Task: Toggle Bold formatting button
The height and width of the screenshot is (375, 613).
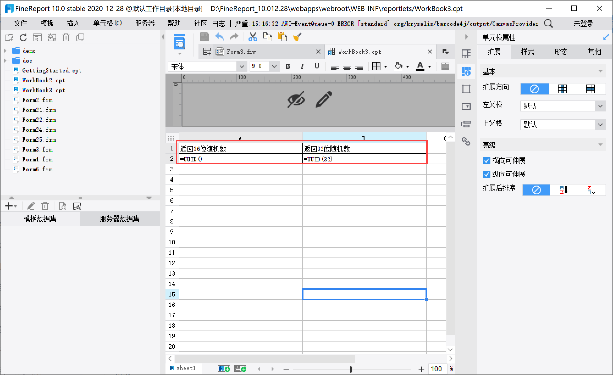Action: tap(288, 66)
